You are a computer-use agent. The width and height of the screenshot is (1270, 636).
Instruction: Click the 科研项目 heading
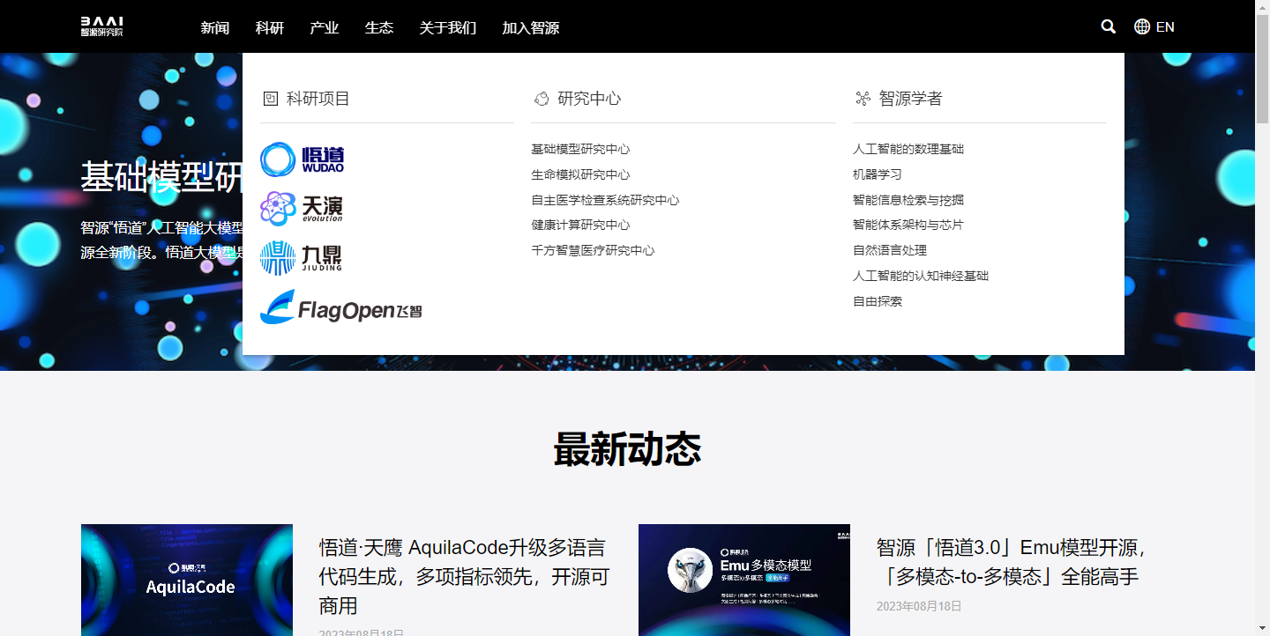(x=318, y=99)
